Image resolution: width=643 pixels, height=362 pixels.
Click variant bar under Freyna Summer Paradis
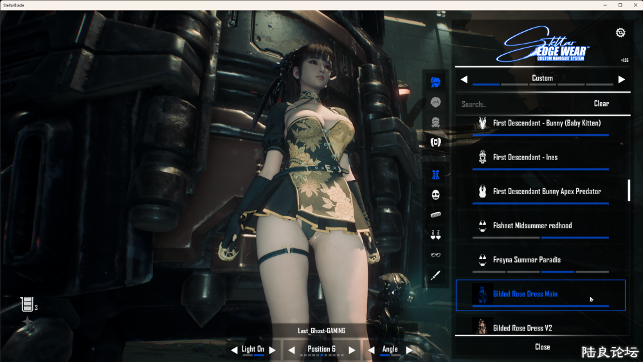541,271
